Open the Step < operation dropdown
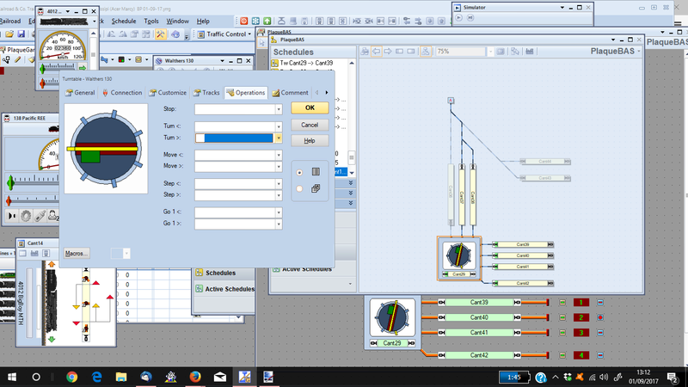This screenshot has height=387, width=688. 278,184
